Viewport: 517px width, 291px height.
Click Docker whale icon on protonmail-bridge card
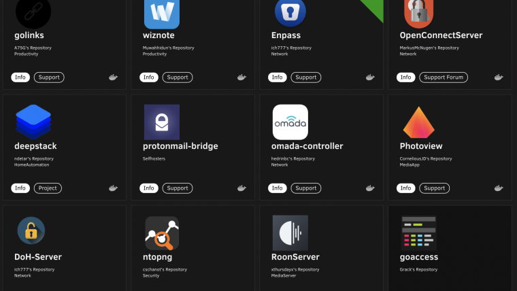241,188
